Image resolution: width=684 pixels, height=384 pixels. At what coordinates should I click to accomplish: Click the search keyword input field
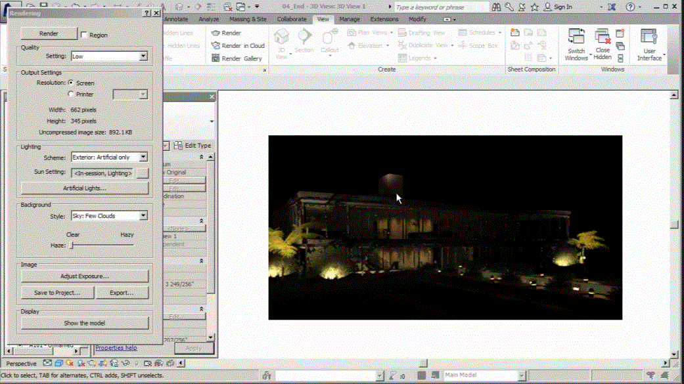[442, 7]
